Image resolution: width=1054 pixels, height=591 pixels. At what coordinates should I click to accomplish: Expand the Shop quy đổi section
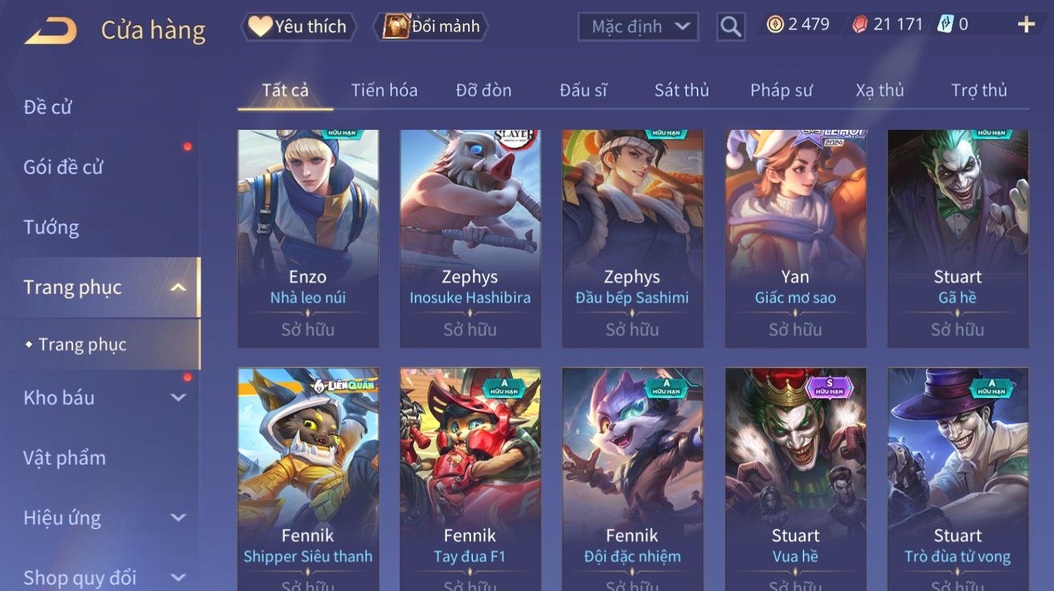pyautogui.click(x=178, y=578)
